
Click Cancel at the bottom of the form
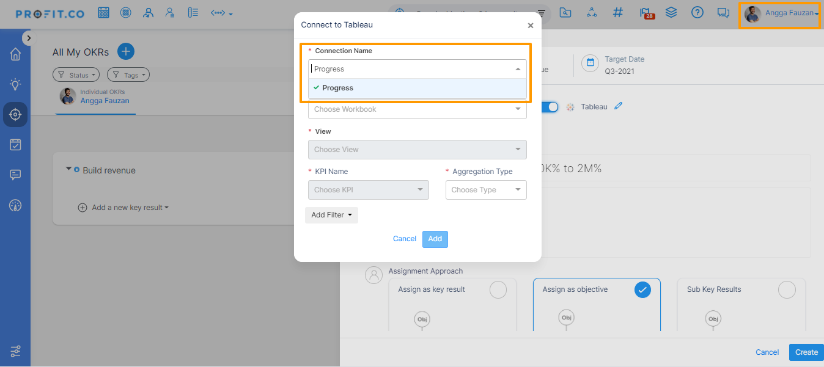pos(767,352)
